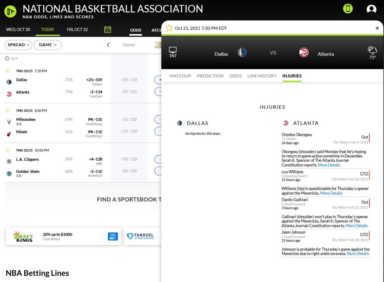Click Milwaukee PK -110 DraftKings odds
Viewport: 384px width, 282px height.
94,122
